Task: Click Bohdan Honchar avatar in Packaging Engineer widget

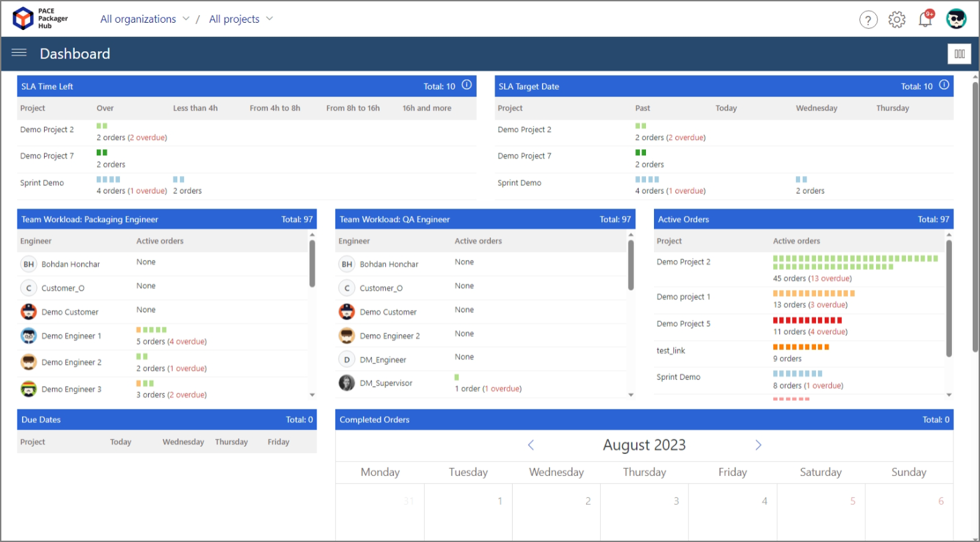Action: (29, 264)
